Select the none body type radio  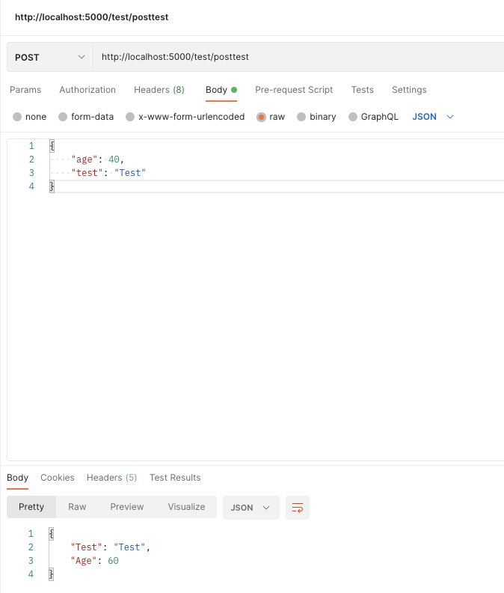[17, 117]
